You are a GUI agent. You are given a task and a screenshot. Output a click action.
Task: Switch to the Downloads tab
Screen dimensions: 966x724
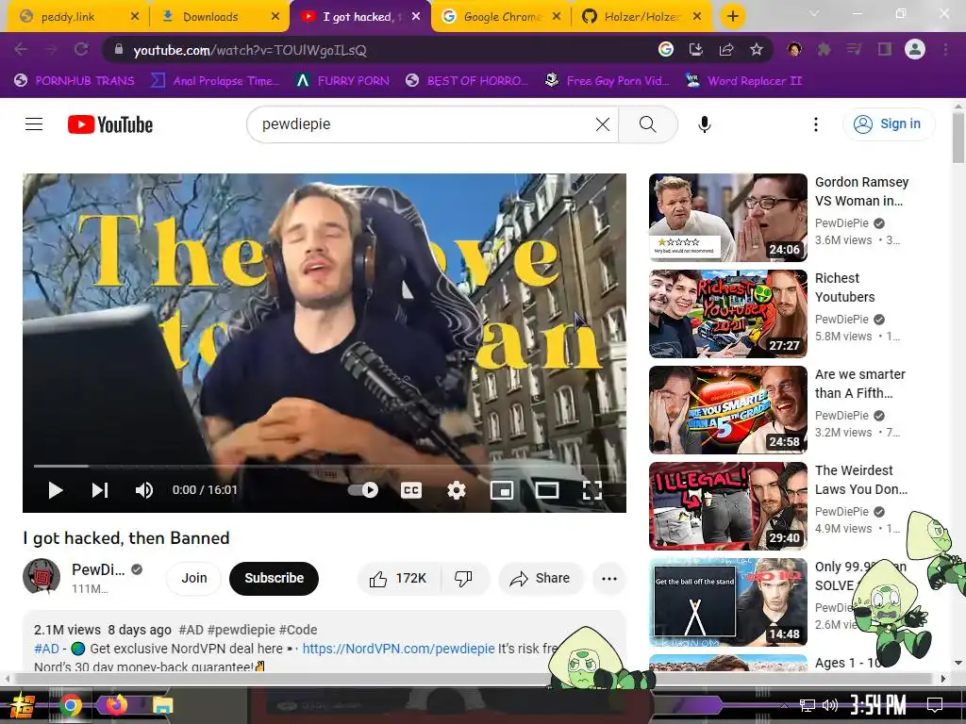point(218,17)
